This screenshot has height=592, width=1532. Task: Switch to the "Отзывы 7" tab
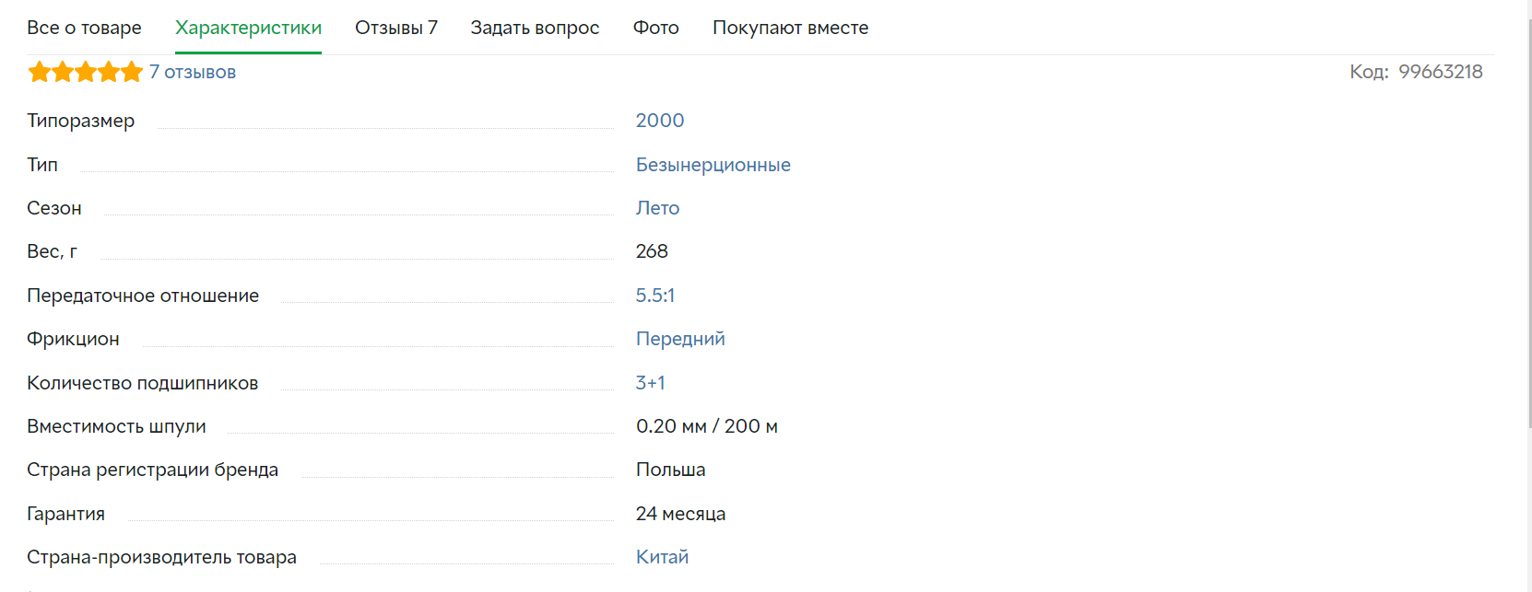396,28
